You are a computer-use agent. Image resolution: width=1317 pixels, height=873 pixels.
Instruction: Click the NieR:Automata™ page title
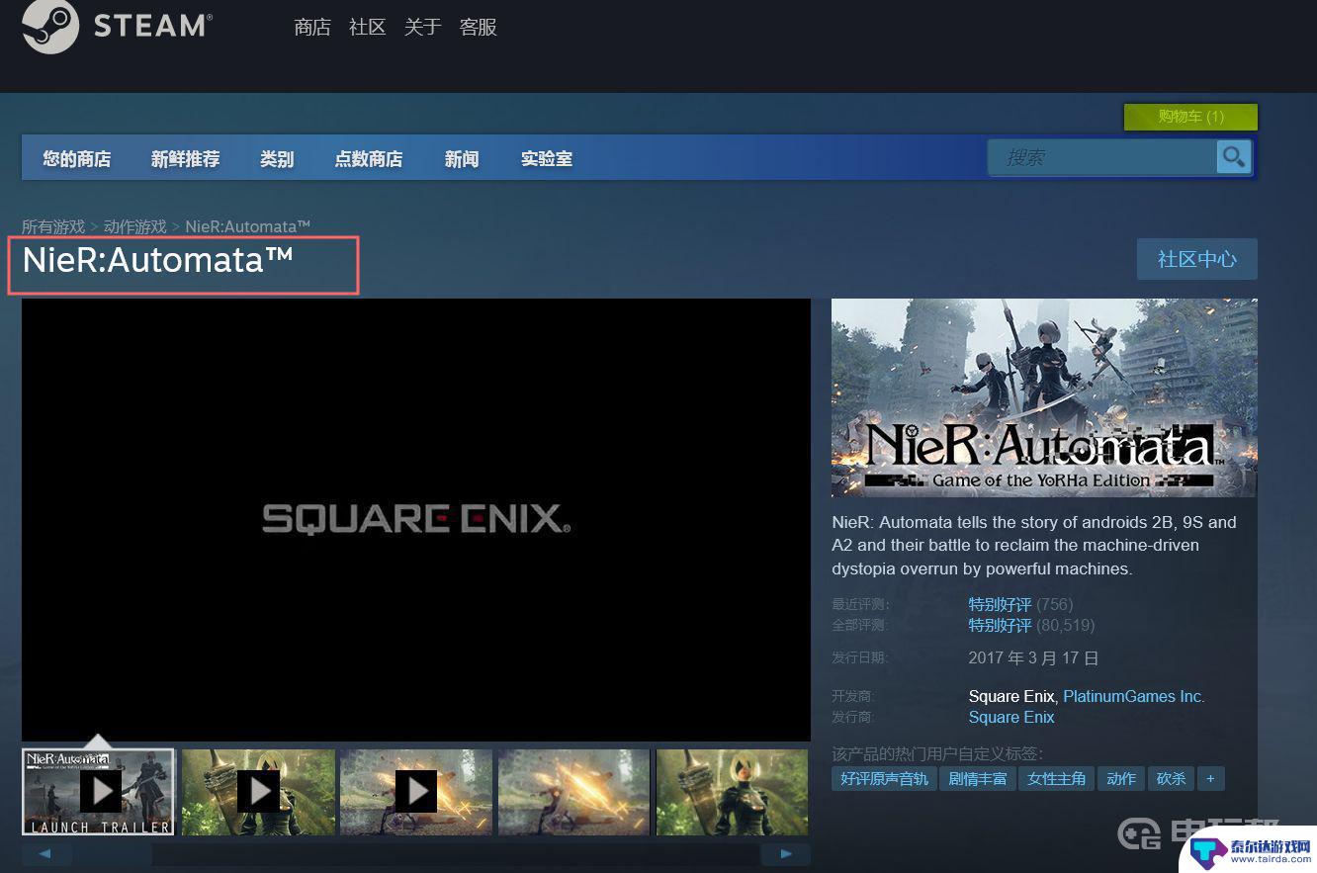(158, 261)
